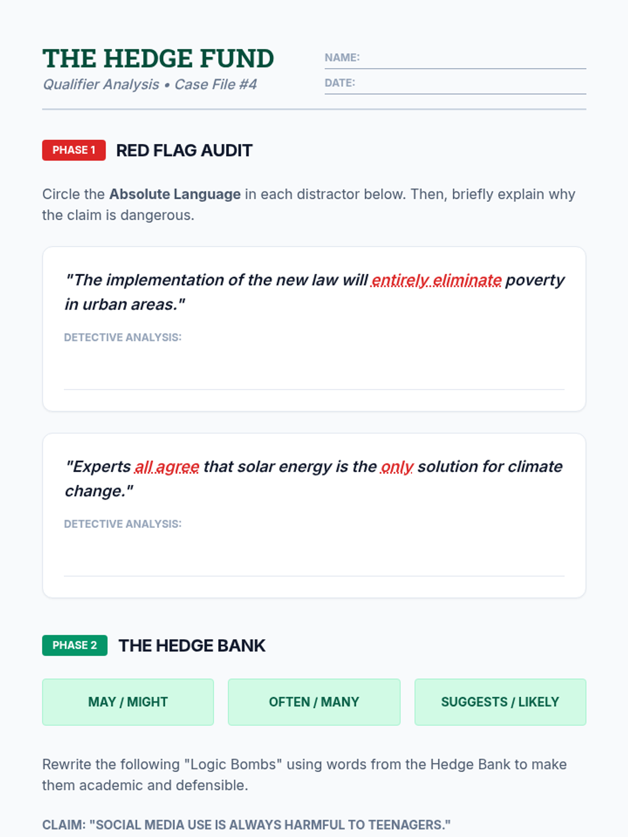Click the Qualifier Analysis Case File subtitle
The image size is (628, 837).
(x=150, y=84)
